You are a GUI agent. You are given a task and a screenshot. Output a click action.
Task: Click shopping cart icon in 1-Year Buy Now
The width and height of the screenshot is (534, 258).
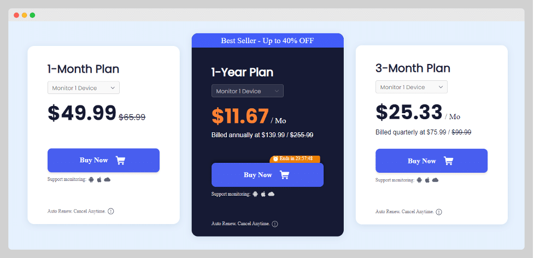pos(284,175)
